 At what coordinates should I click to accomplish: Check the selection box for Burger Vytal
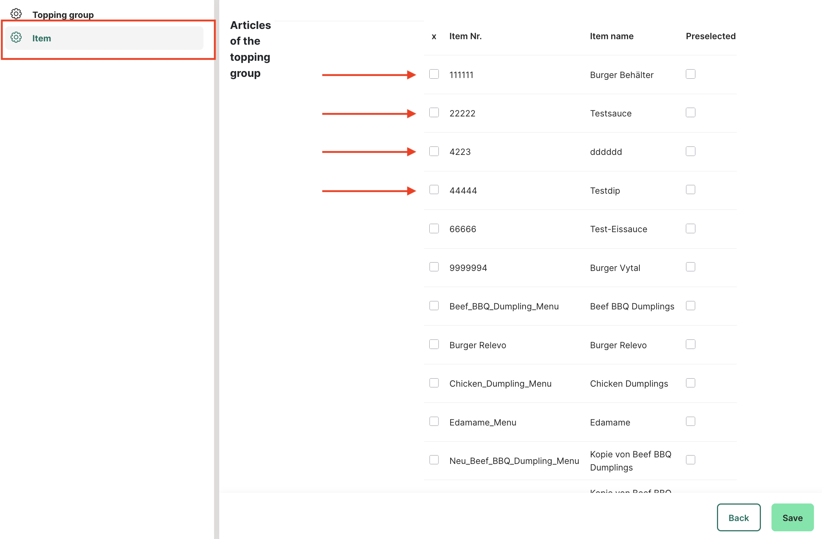pyautogui.click(x=434, y=267)
